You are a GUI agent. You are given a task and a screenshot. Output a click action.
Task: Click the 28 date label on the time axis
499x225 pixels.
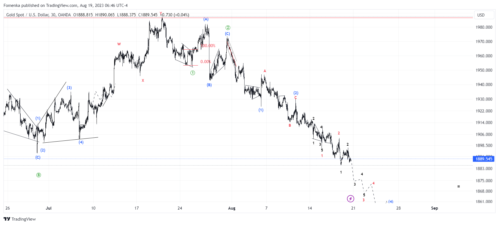click(x=398, y=208)
